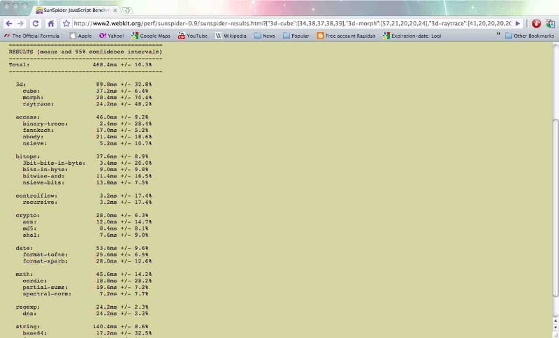This screenshot has height=338, width=559.
Task: Open a new tab
Action: click(127, 10)
